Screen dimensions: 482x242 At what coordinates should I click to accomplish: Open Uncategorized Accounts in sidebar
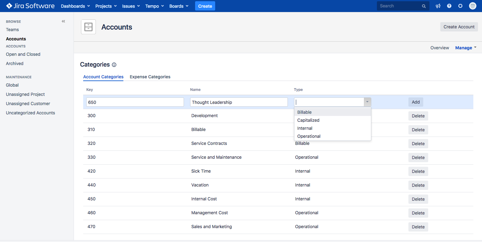(30, 113)
